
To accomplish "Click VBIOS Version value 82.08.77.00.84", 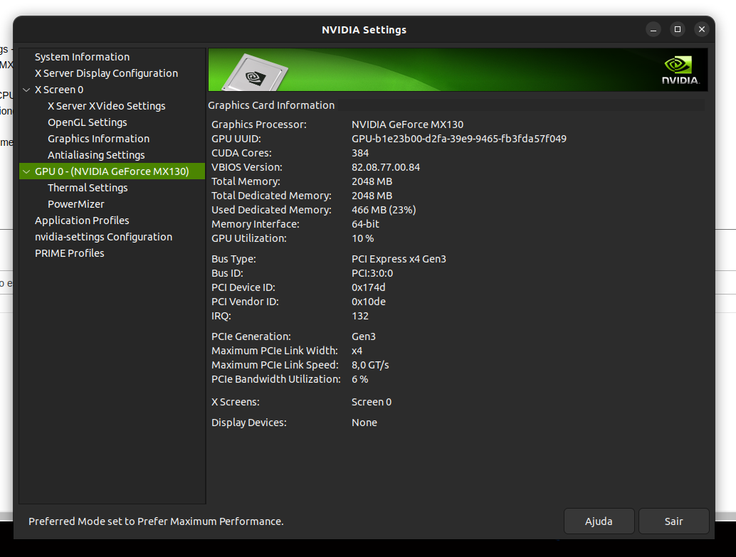I will pyautogui.click(x=386, y=167).
